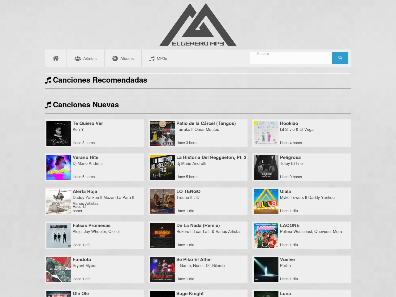Open the Suge Knight song title

(190, 294)
